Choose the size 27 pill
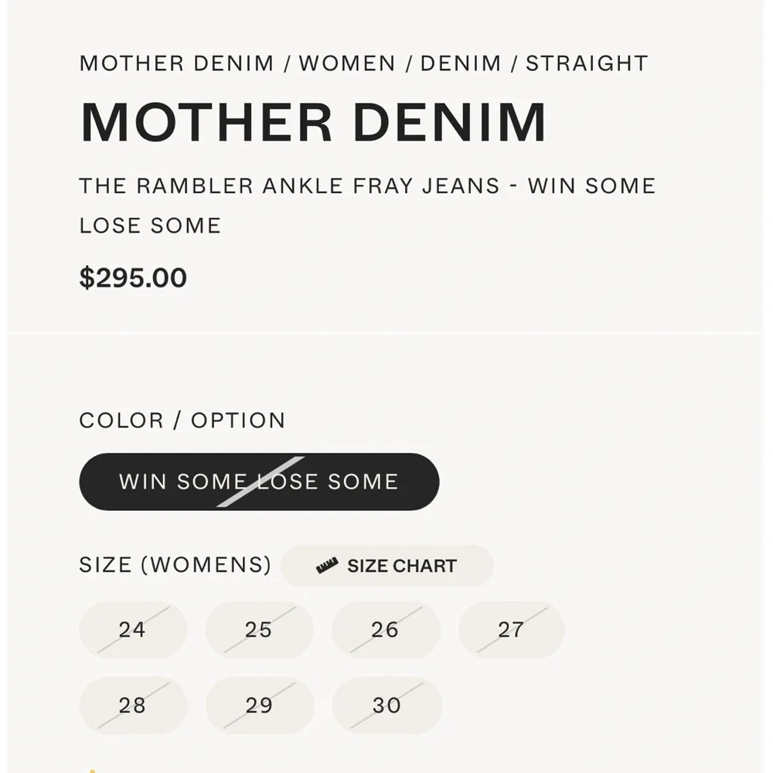Image resolution: width=773 pixels, height=773 pixels. tap(511, 630)
